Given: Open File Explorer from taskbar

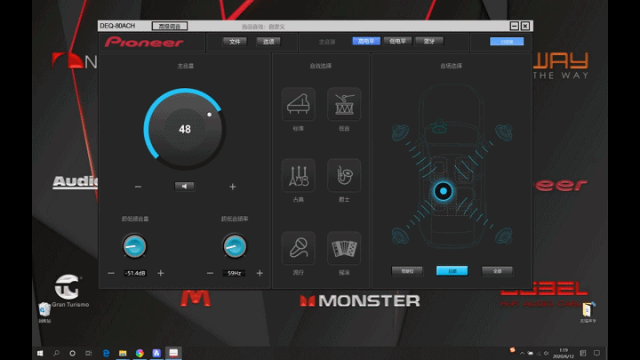Looking at the screenshot, I should pos(123,353).
